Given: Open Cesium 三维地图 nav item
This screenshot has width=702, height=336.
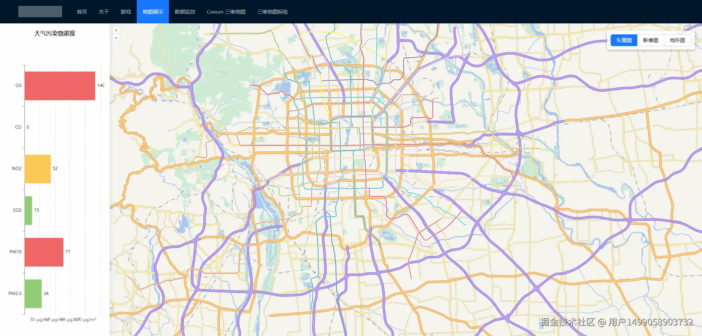Looking at the screenshot, I should tap(226, 12).
